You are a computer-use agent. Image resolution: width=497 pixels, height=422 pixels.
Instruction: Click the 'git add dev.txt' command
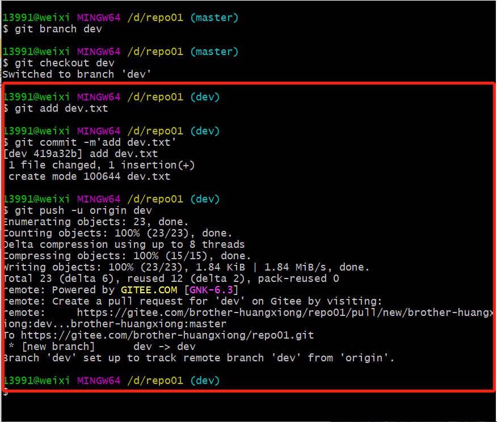point(56,108)
